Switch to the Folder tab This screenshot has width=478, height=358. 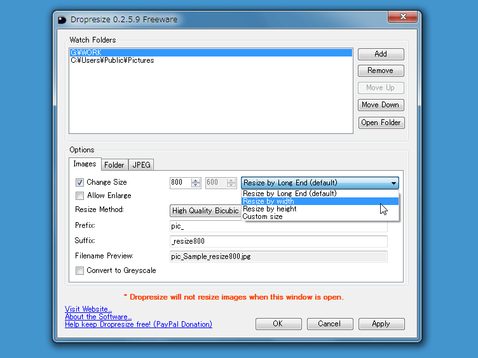(x=114, y=165)
